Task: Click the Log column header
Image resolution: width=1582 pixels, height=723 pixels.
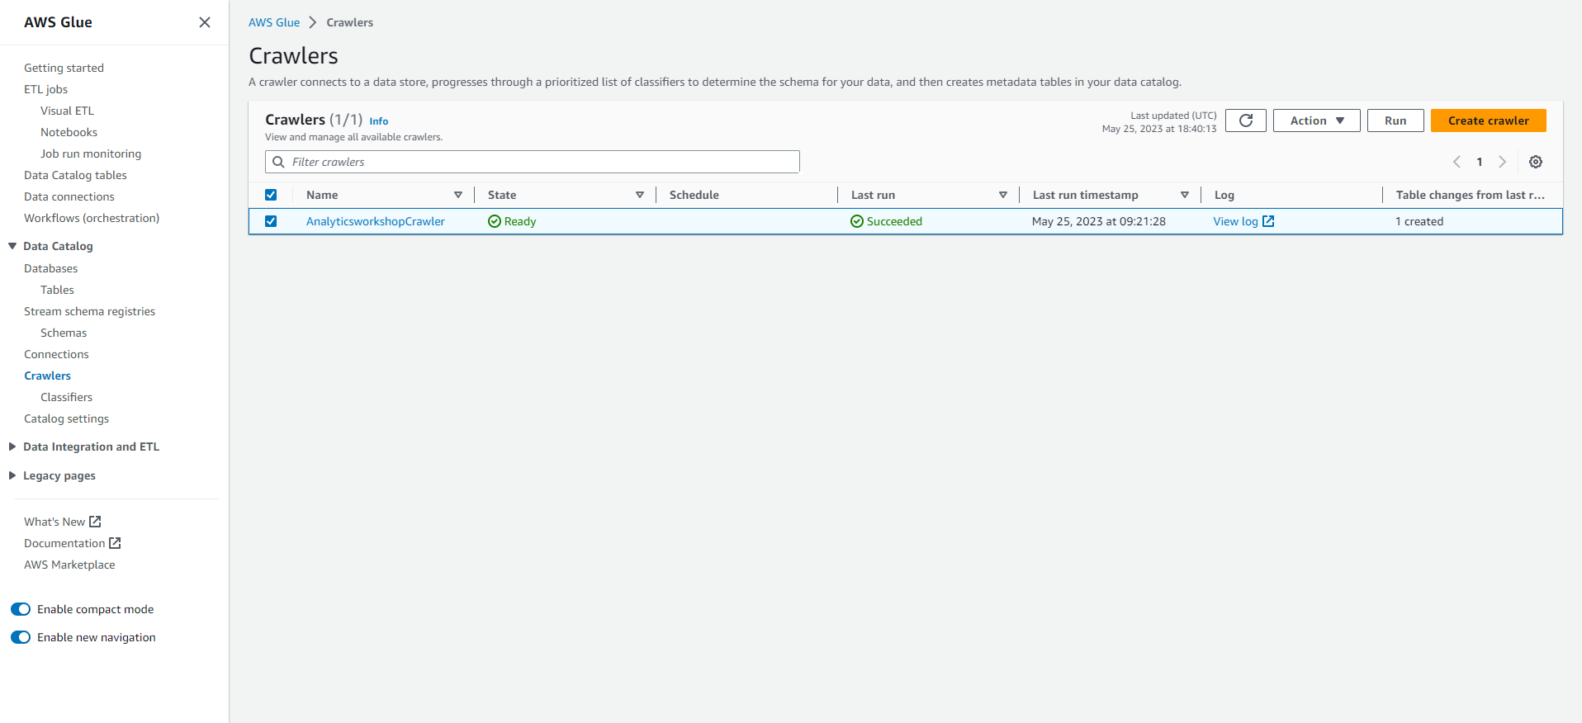Action: [x=1224, y=195]
